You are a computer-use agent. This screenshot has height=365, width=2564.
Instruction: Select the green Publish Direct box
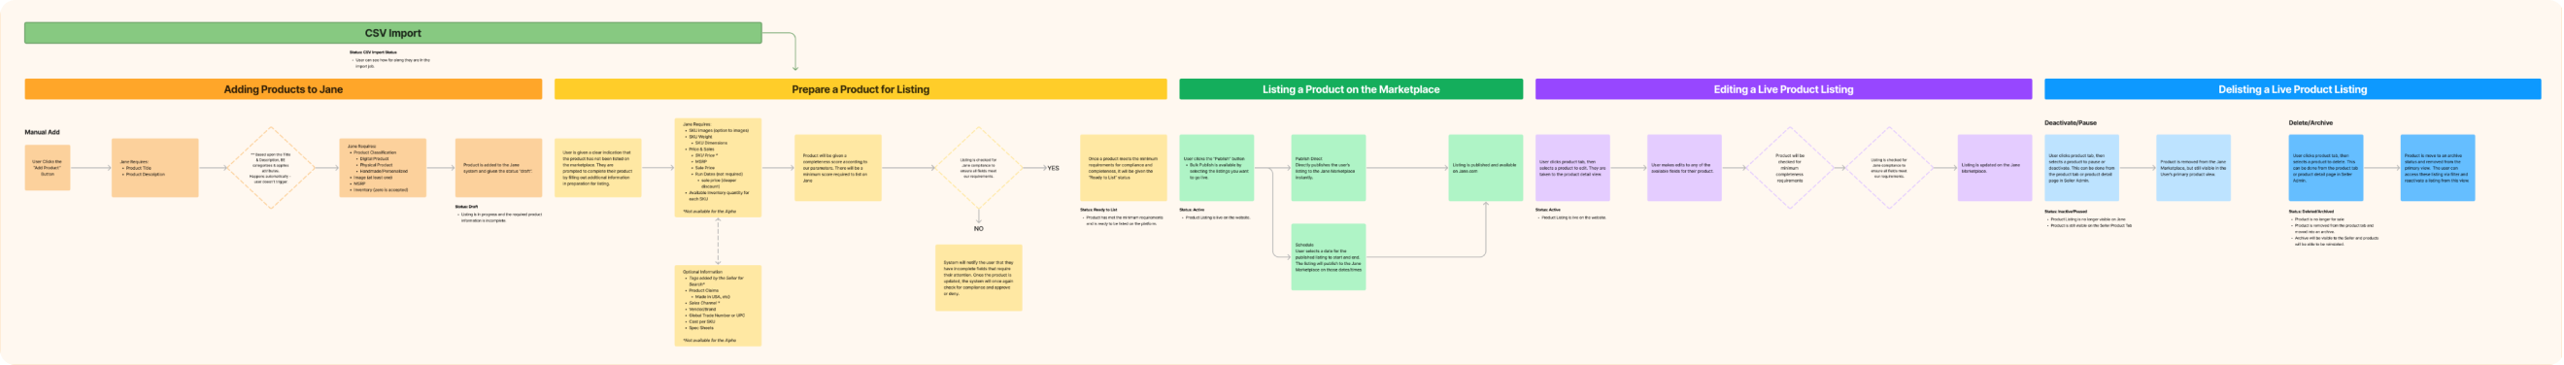pos(1328,167)
